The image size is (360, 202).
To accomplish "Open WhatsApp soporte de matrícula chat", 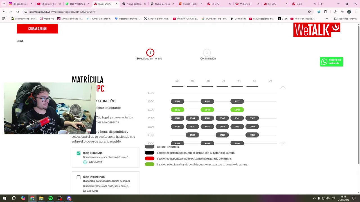I will click(x=331, y=62).
